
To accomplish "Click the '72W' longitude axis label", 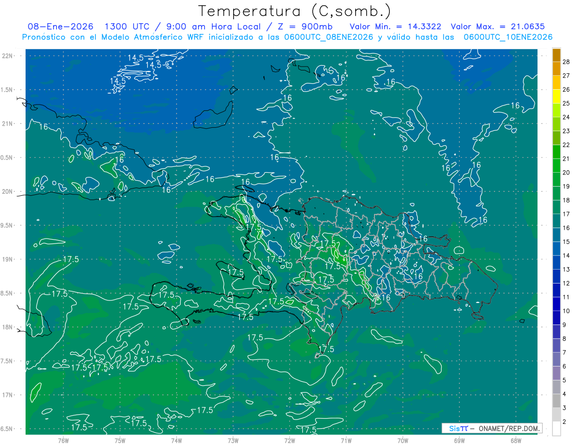I will click(289, 441).
